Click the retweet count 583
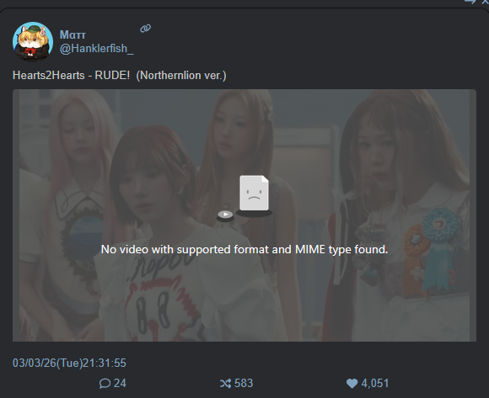Screen dimensions: 489x398 244,384
